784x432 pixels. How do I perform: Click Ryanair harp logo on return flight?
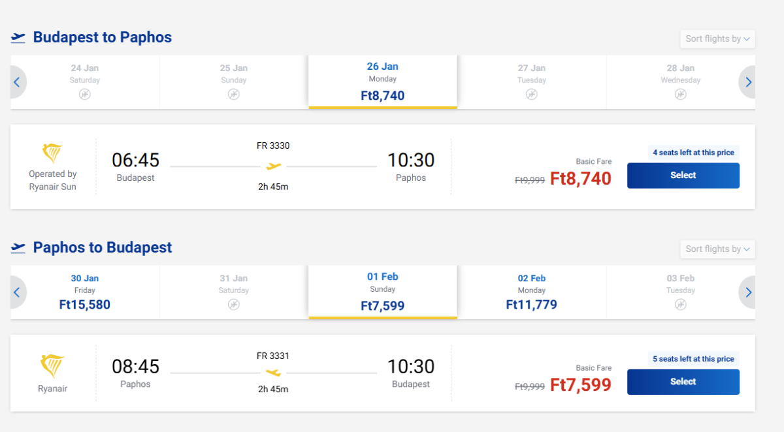coord(52,367)
